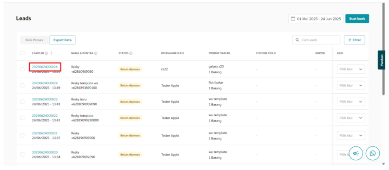This screenshot has width=389, height=170.
Task: Click the Buat leads button
Action: point(357,19)
